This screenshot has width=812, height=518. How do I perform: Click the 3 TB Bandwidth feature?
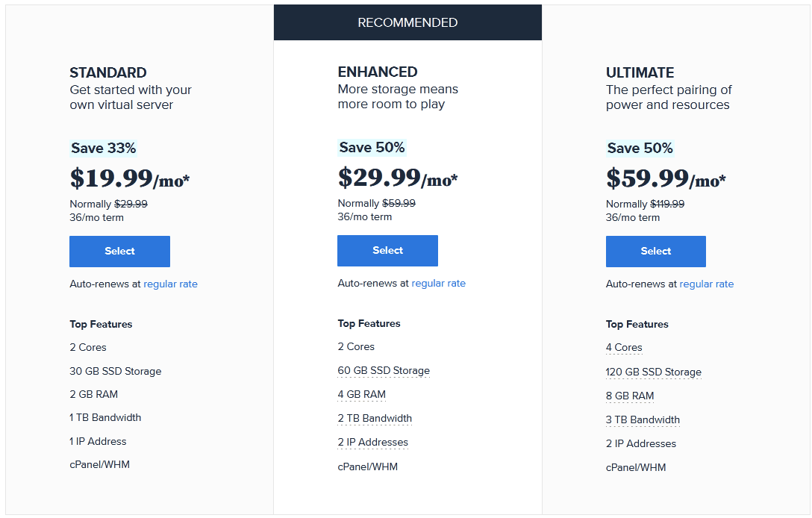pyautogui.click(x=643, y=419)
